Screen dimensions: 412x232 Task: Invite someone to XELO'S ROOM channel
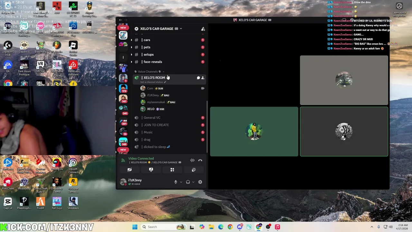point(203,78)
